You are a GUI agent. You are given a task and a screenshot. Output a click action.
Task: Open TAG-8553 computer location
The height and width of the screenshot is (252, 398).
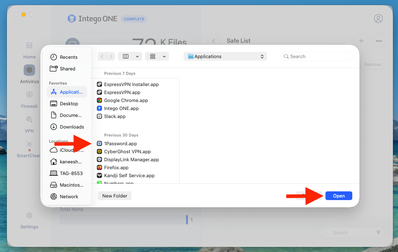pyautogui.click(x=67, y=173)
